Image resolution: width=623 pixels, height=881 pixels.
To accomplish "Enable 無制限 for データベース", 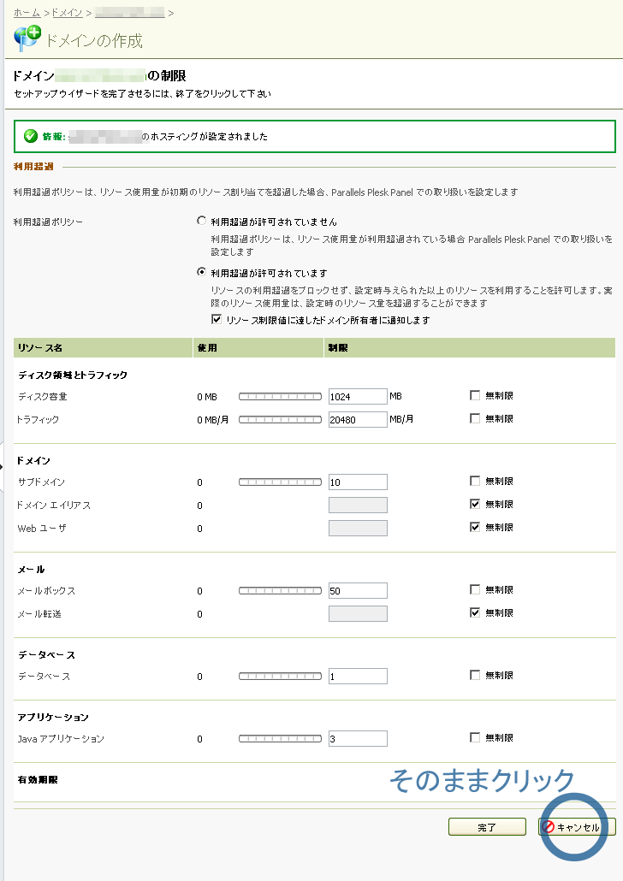I will coord(475,675).
